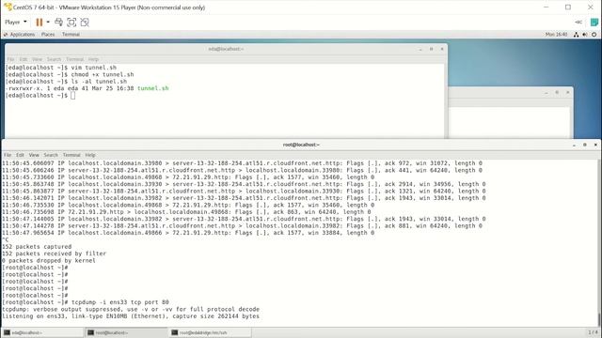Open Edit menu in eda@localhost terminal
The width and height of the screenshot is (602, 338).
24,59
